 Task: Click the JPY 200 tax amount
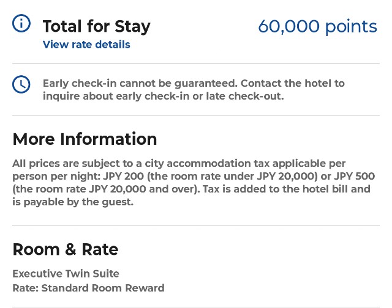[124, 177]
